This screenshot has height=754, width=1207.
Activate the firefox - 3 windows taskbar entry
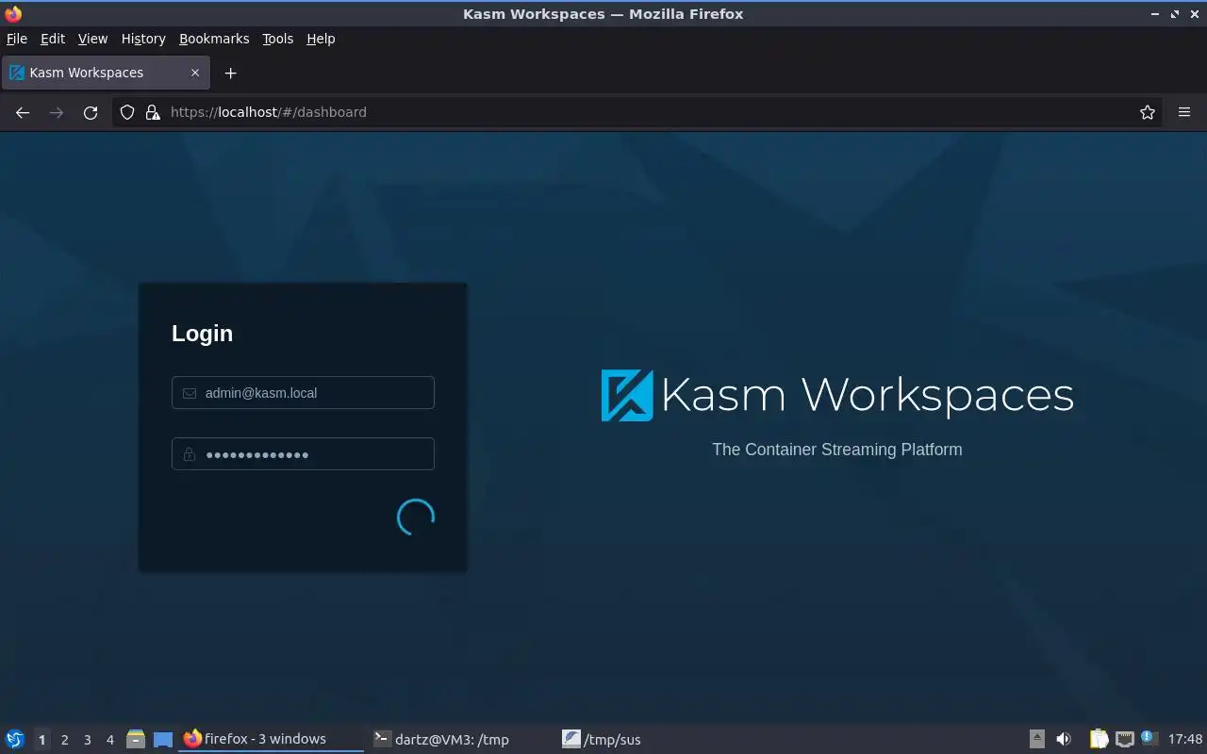tap(271, 739)
